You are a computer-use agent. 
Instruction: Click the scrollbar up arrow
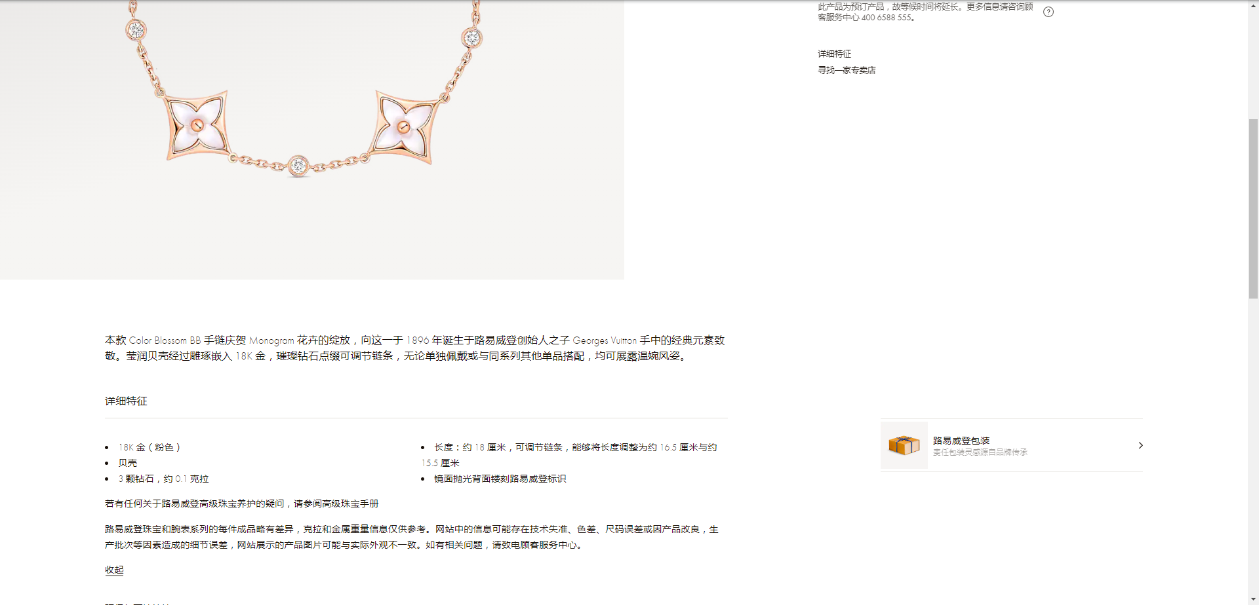click(1253, 5)
